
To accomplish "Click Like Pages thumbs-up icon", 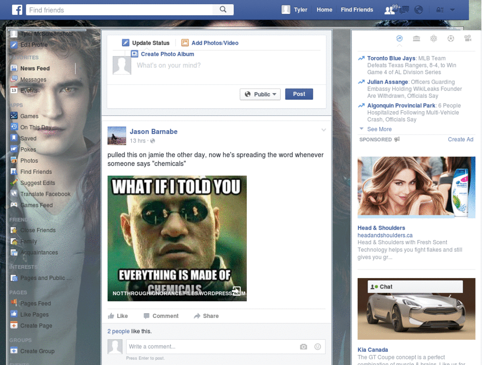I will [x=14, y=314].
